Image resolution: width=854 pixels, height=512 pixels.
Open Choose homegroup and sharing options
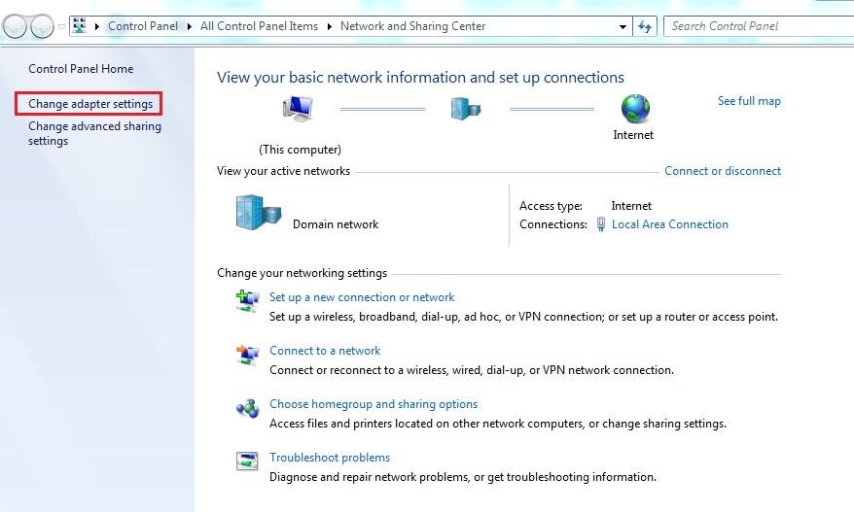click(374, 404)
